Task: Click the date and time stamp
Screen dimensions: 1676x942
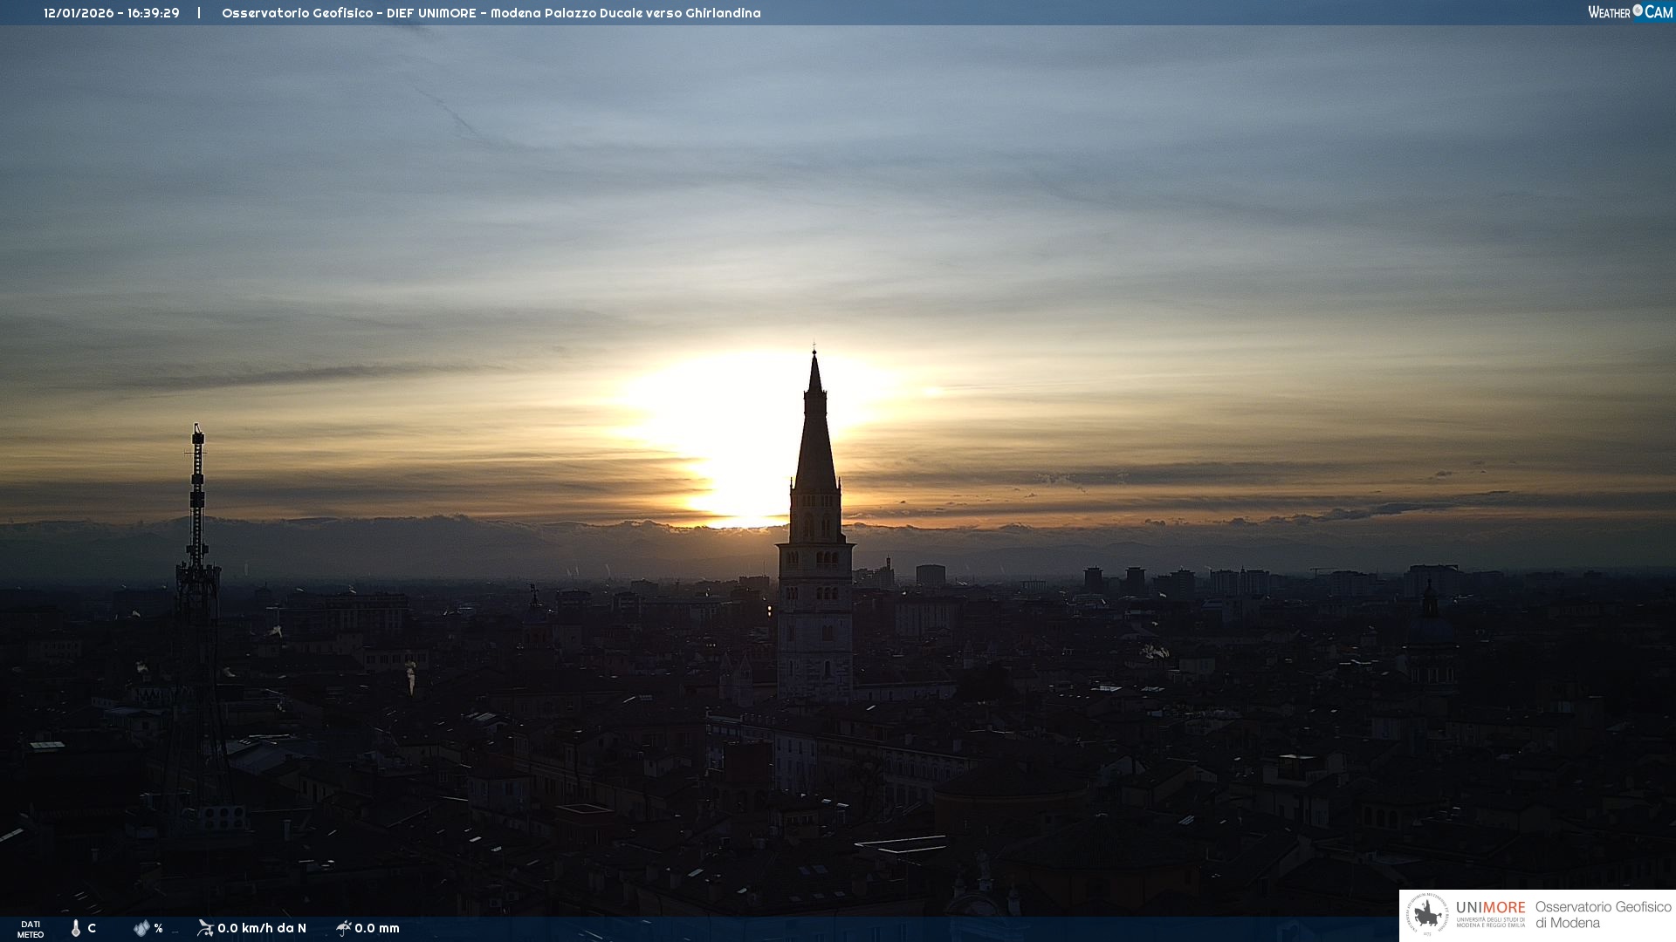Action: point(112,13)
